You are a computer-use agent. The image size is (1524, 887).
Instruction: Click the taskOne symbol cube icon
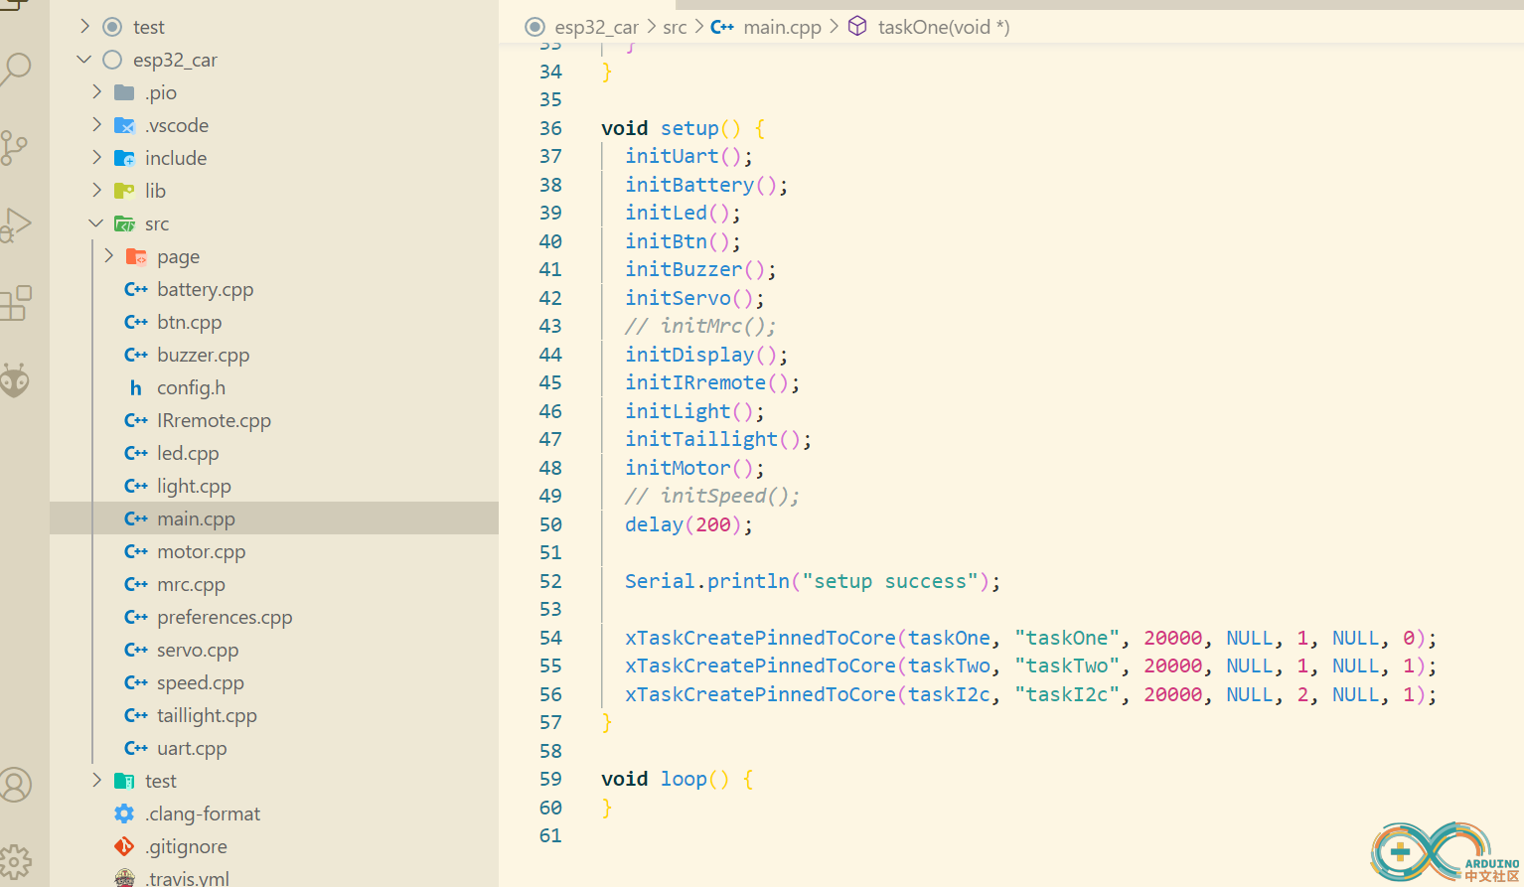[x=857, y=27]
